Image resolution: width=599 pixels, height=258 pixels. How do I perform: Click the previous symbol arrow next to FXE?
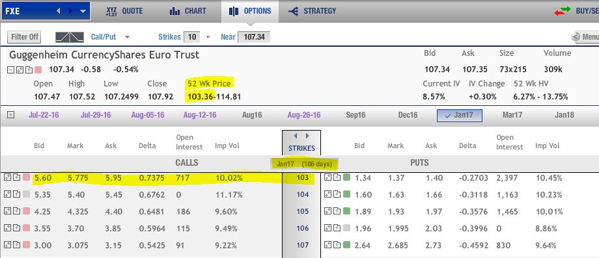coord(59,11)
